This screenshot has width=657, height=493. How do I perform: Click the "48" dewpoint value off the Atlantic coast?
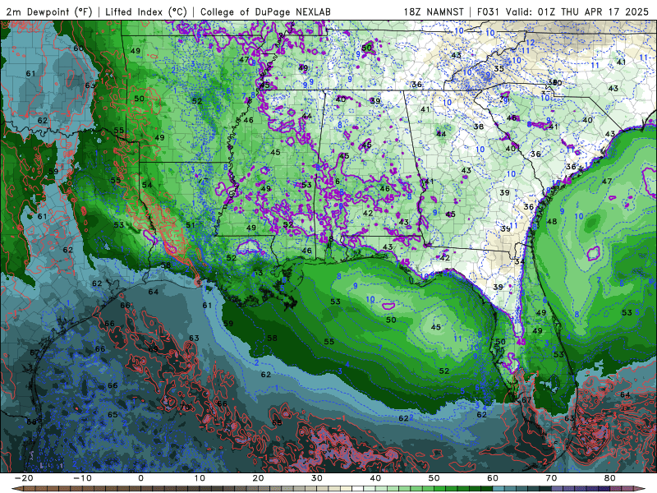click(x=552, y=221)
